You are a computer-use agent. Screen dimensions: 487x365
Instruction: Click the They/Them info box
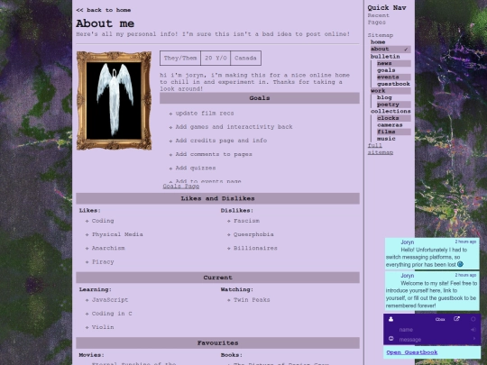(180, 58)
